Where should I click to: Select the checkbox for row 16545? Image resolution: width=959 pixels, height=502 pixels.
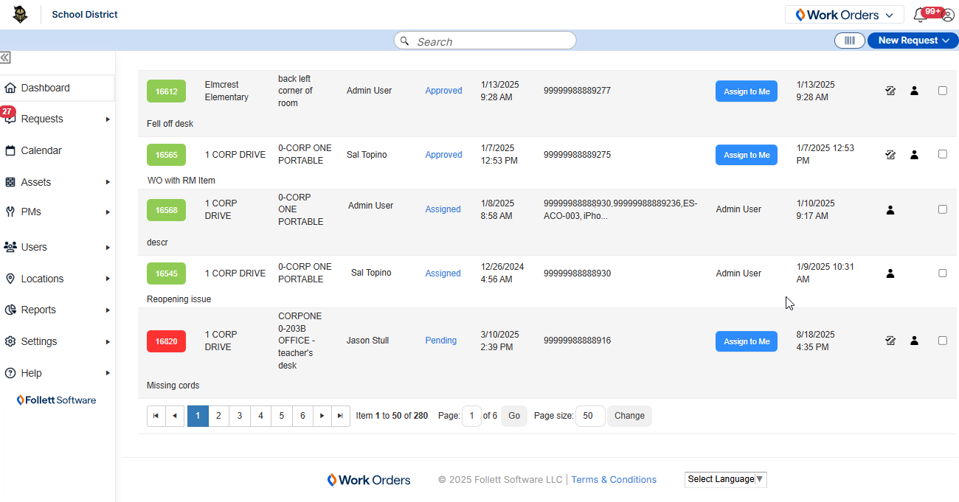(942, 271)
